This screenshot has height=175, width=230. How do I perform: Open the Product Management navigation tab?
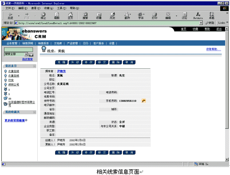tap(72, 44)
